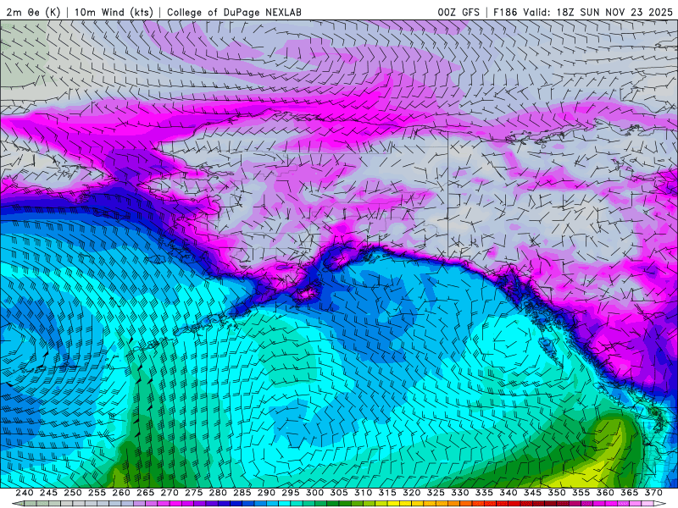Click the '2m θe (K)' title text
Viewport: 678px width, 508px height.
click(33, 12)
